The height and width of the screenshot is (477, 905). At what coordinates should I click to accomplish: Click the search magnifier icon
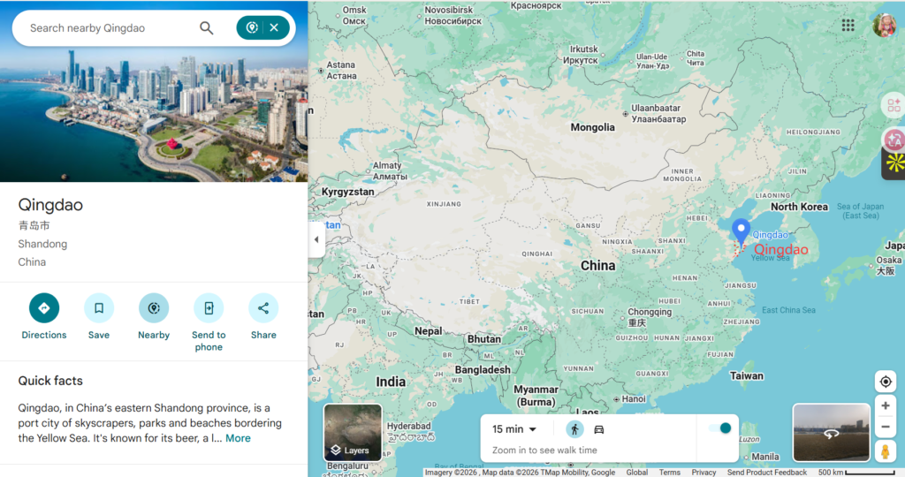(207, 28)
